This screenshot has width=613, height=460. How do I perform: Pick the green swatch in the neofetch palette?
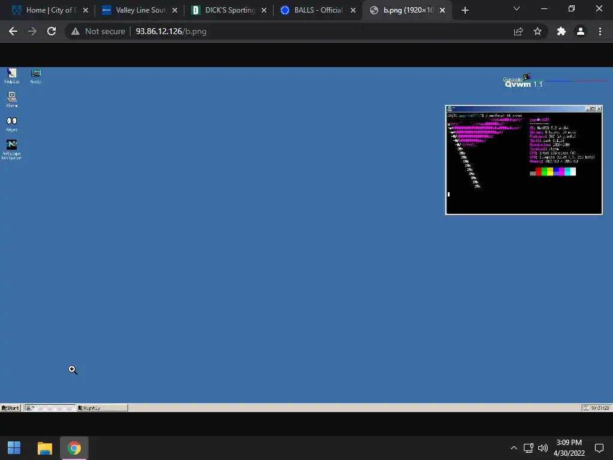[544, 171]
